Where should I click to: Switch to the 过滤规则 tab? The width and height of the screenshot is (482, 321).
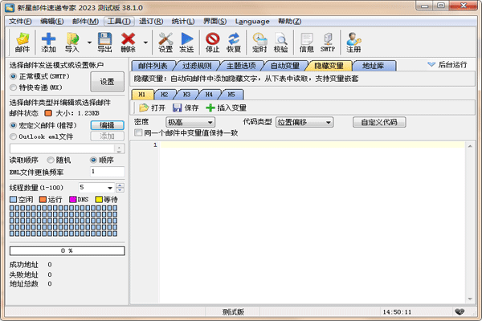[198, 66]
